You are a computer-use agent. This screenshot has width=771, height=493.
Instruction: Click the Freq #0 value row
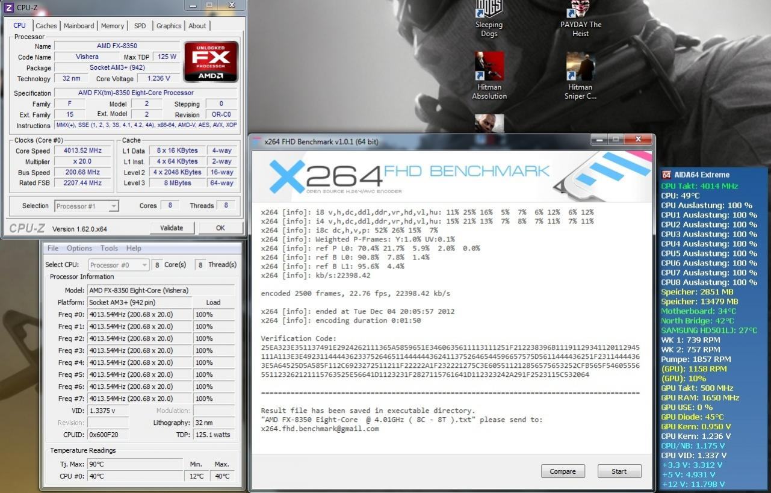click(x=140, y=314)
